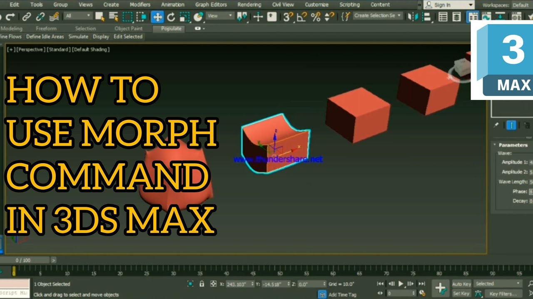The height and width of the screenshot is (299, 533).
Task: Choose the Rectangular Selection Region tool
Action: [x=127, y=17]
